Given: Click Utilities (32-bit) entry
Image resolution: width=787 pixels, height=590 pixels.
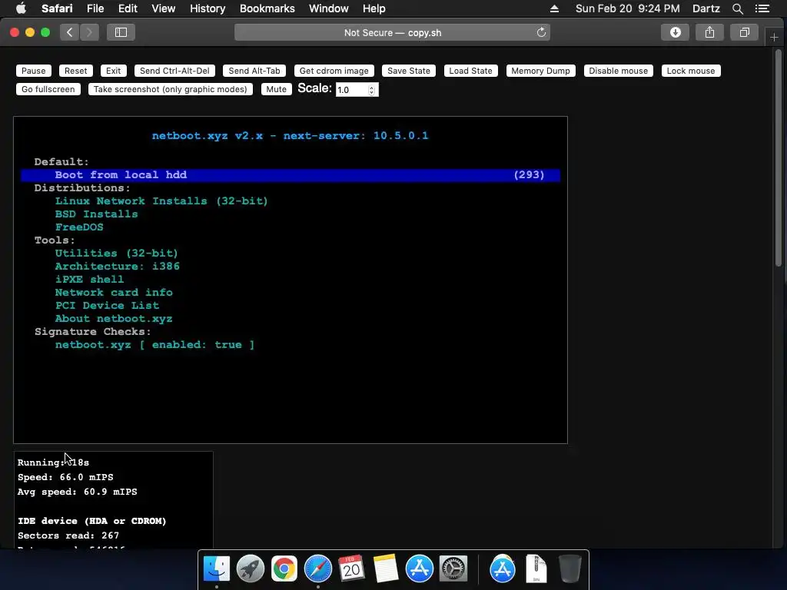Looking at the screenshot, I should (117, 254).
